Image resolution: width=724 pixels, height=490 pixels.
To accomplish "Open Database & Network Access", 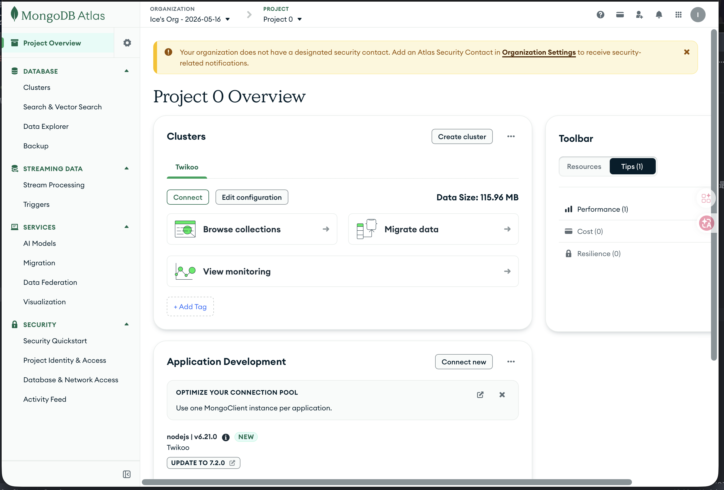I will pyautogui.click(x=71, y=380).
